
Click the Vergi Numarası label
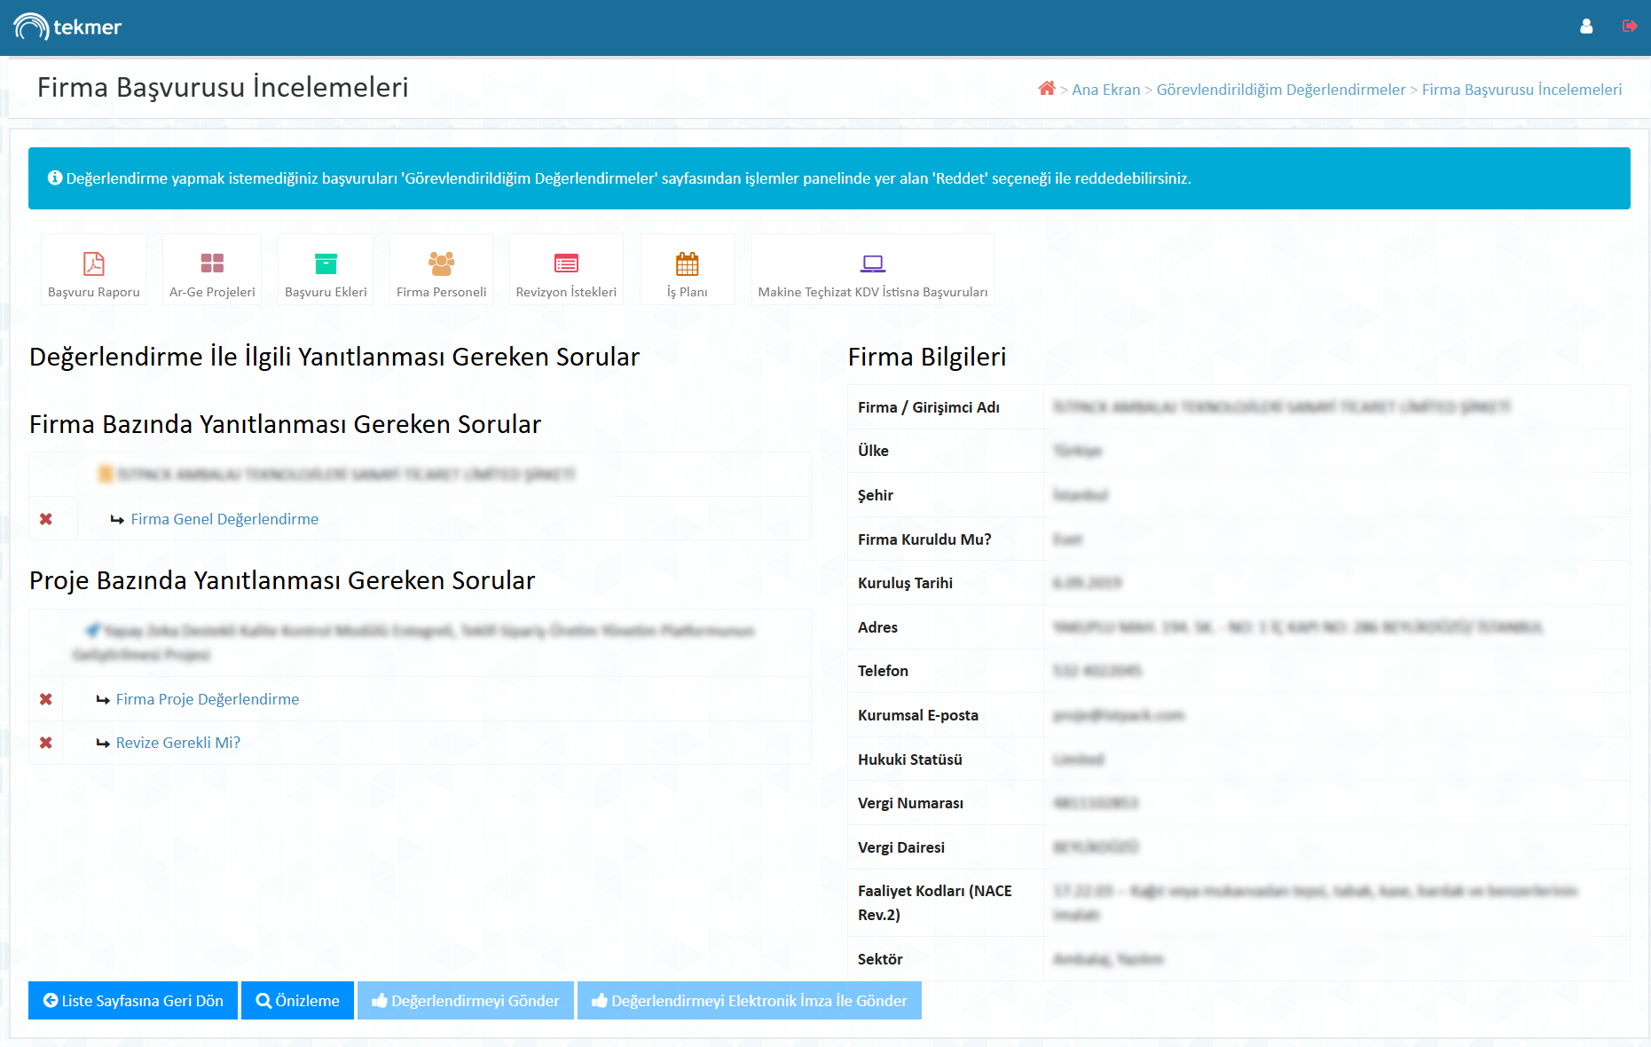910,803
